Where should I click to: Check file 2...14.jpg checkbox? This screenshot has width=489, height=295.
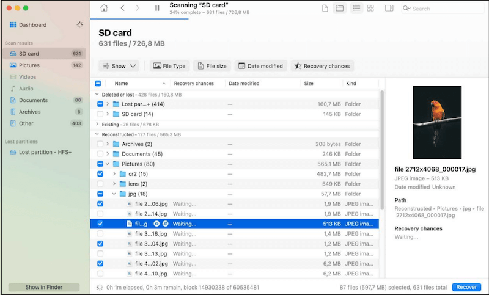coord(100,214)
